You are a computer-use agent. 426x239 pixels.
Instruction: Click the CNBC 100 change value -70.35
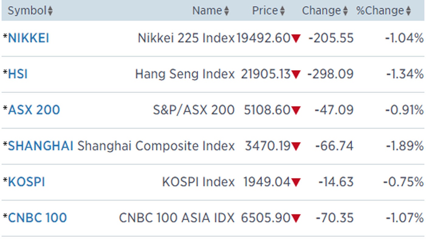(335, 218)
